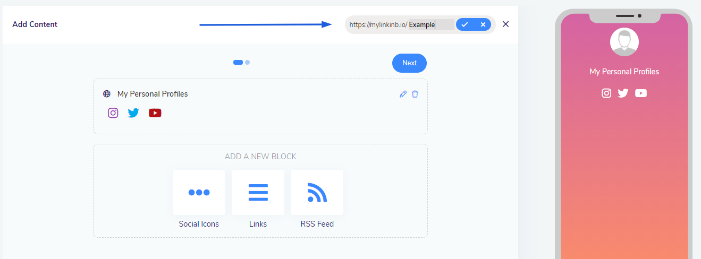701x259 pixels.
Task: Add a Social Icons block
Action: coord(199,193)
